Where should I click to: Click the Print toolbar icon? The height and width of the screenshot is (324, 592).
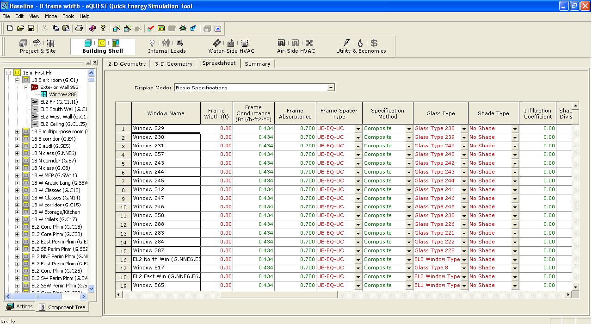click(x=79, y=28)
